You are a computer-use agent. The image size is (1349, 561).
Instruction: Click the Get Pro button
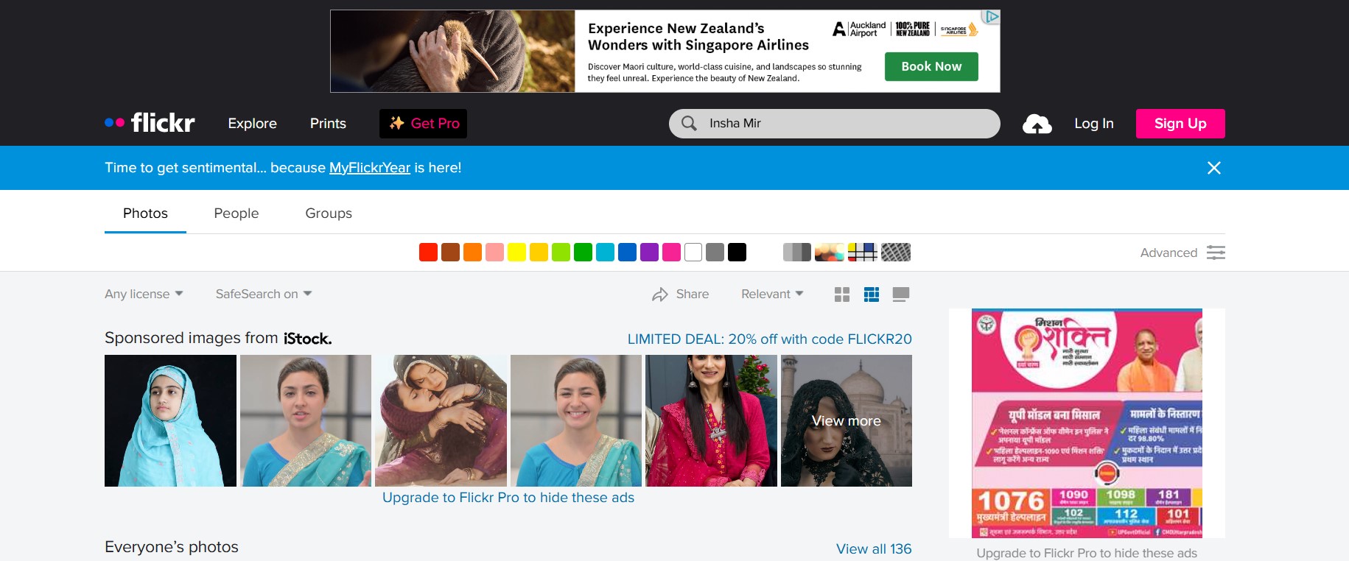click(x=423, y=124)
